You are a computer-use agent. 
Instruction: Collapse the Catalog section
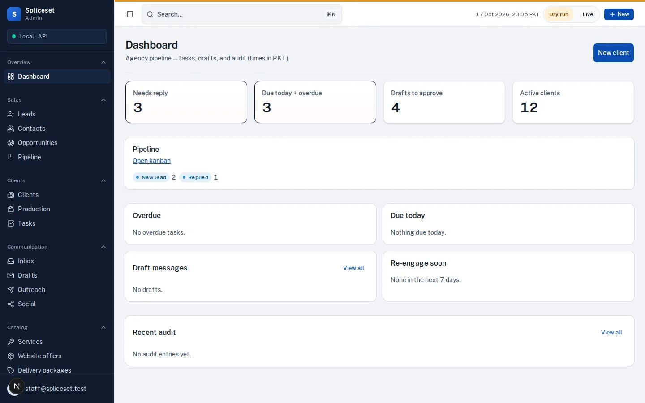point(103,327)
